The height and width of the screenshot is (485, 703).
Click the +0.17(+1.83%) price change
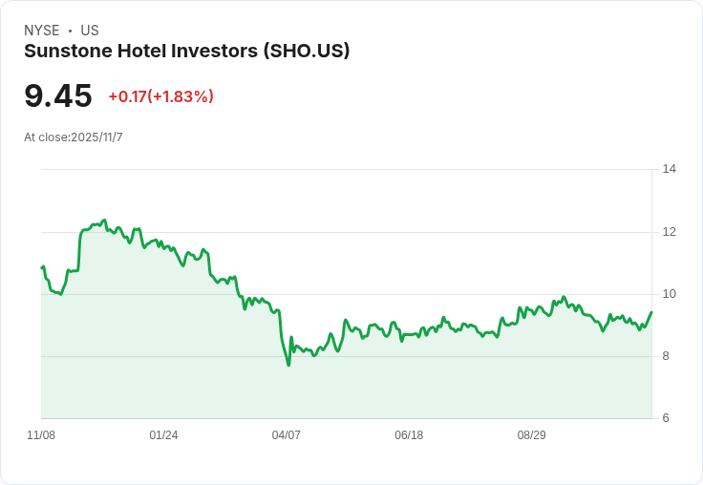160,96
